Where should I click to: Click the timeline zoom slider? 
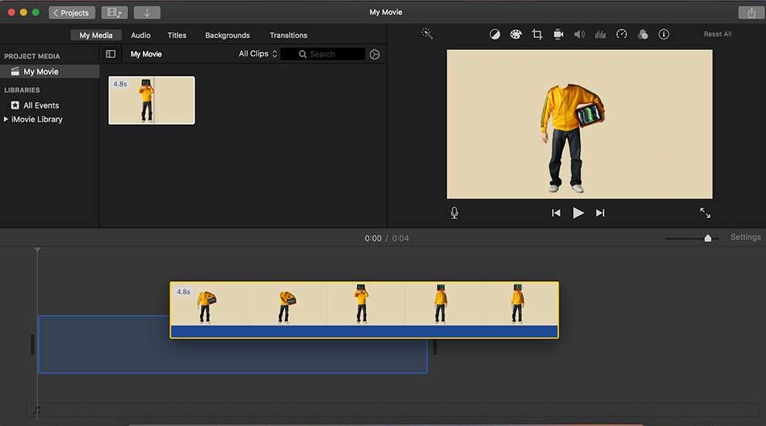tap(707, 238)
